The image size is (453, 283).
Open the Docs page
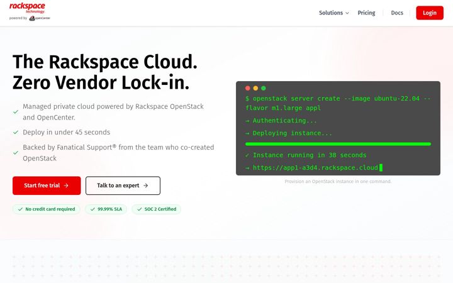coord(397,13)
